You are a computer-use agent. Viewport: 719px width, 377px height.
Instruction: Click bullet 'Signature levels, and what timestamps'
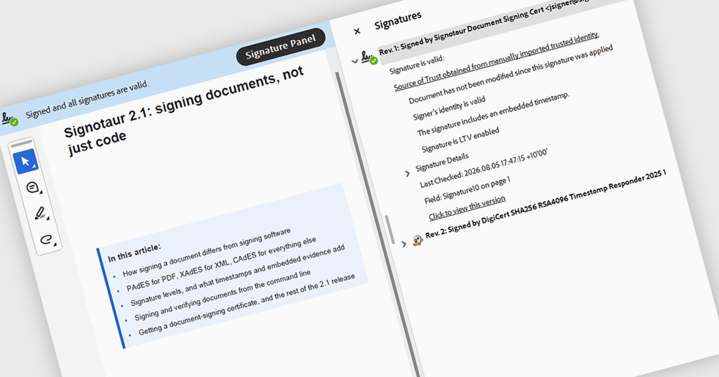tap(238, 275)
